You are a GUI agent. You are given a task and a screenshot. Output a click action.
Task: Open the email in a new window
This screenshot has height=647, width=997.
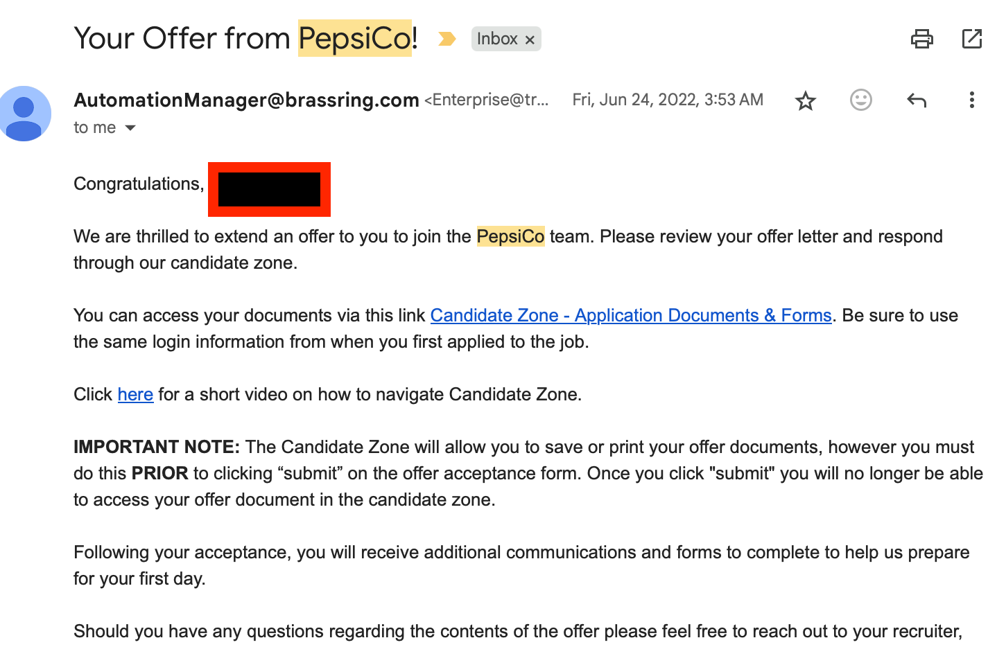pyautogui.click(x=971, y=39)
